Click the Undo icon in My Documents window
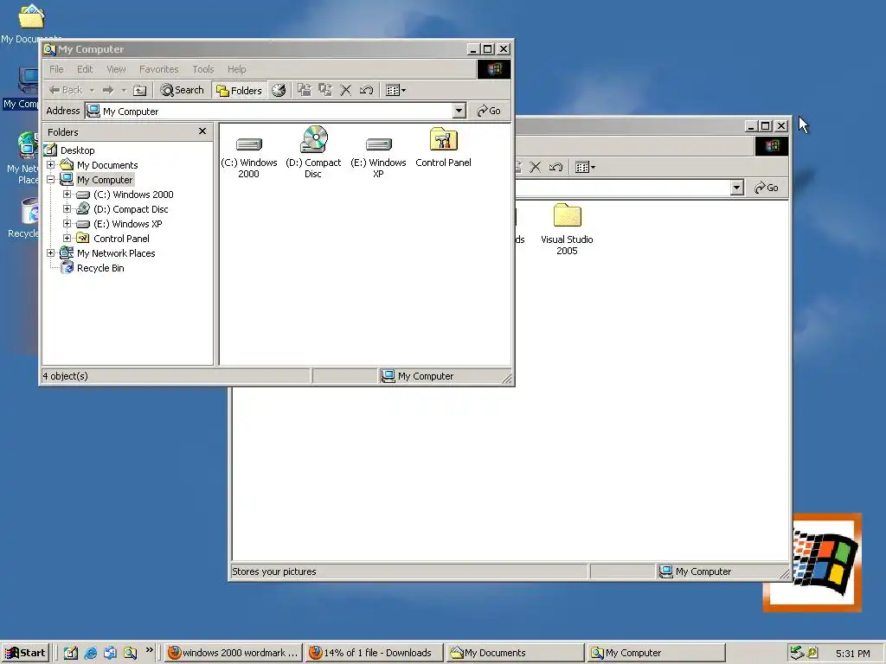 pyautogui.click(x=556, y=167)
